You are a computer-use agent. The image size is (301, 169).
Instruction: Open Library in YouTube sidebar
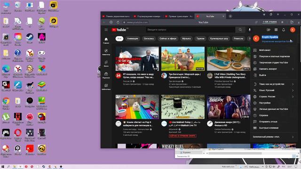pos(106,86)
